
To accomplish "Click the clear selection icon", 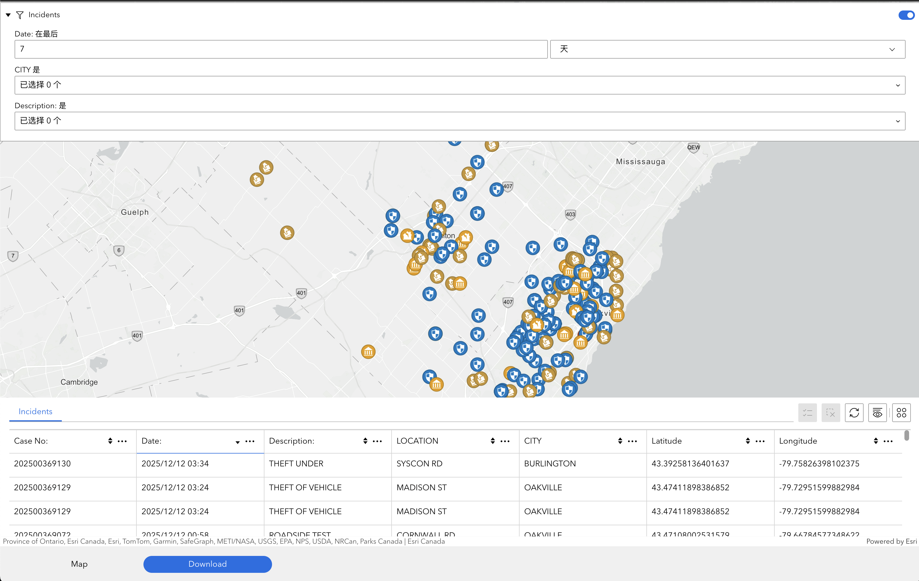I will click(830, 413).
